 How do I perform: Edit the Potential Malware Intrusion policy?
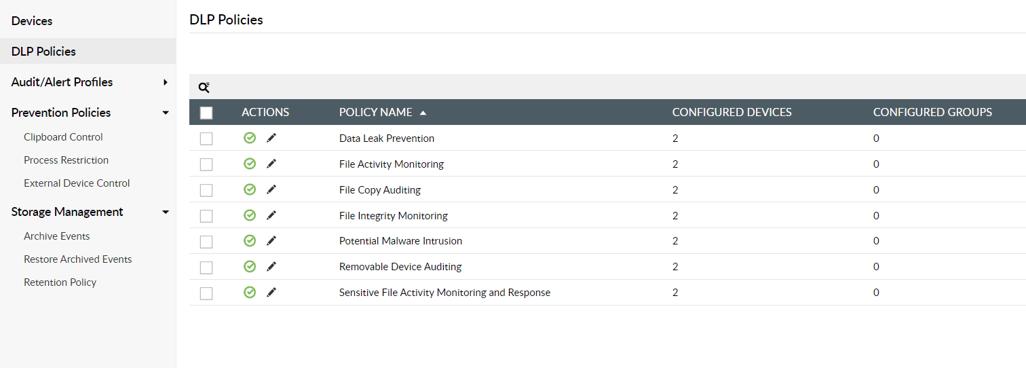coord(271,241)
